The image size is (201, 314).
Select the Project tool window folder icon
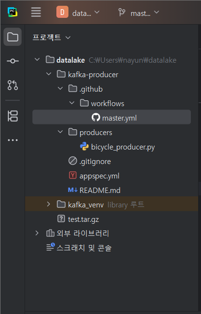pos(13,37)
